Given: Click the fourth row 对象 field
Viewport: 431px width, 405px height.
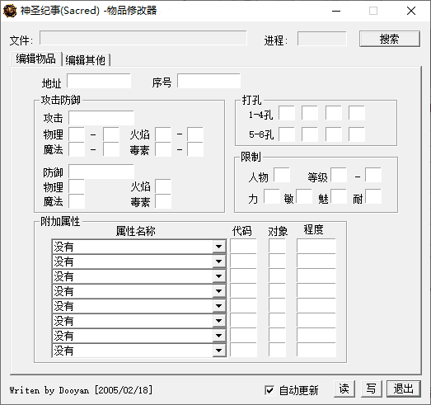Looking at the screenshot, I should (x=278, y=291).
